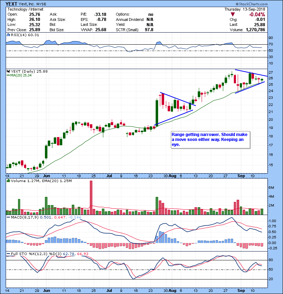Click the MACD value 0.501

(x=46, y=217)
